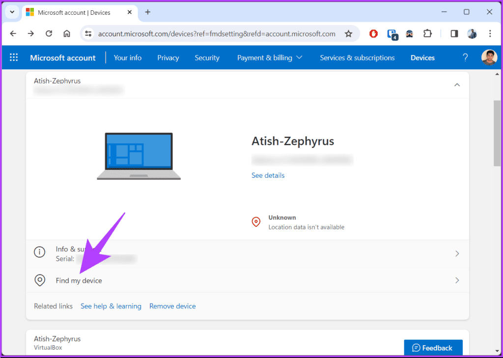Go forward in browser history
The image size is (503, 358).
[31, 34]
